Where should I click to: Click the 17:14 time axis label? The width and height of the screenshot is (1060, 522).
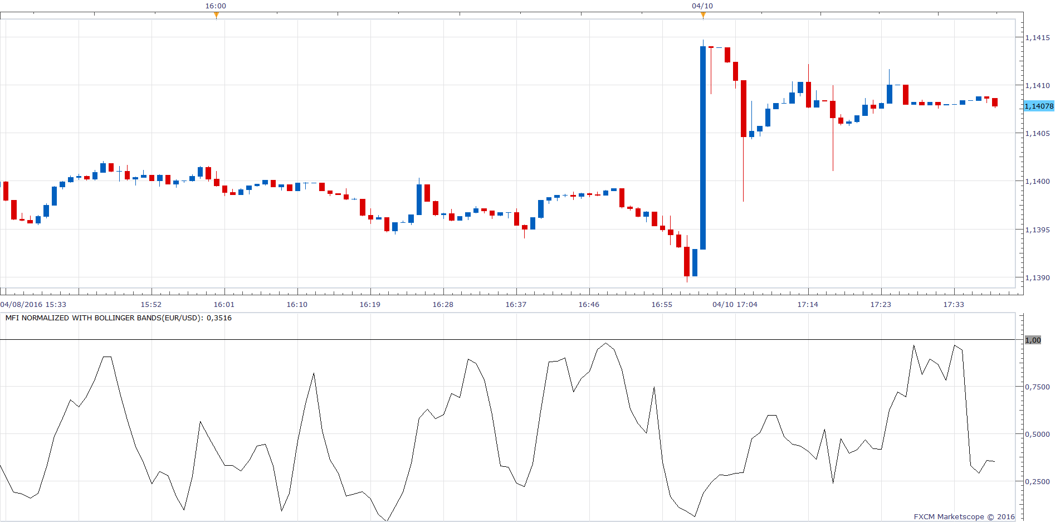[x=808, y=305]
